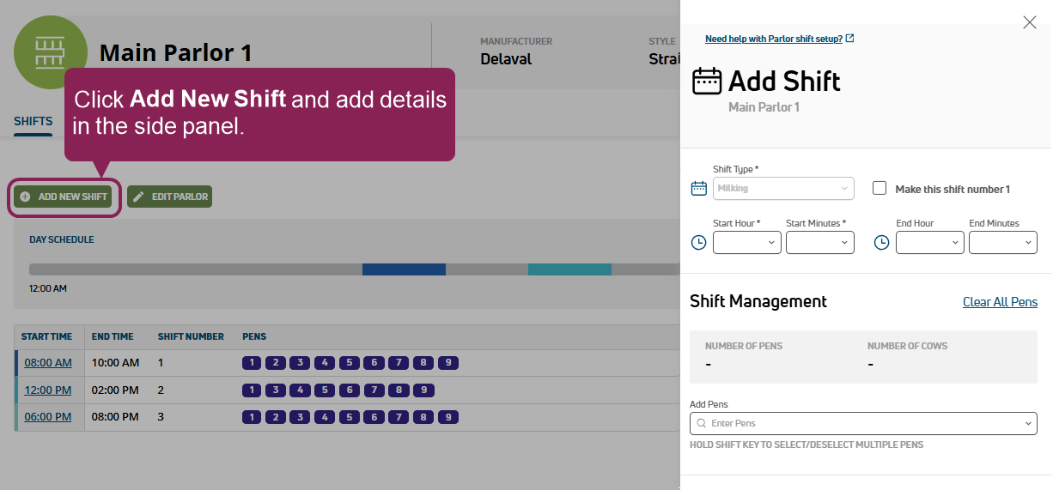Close the Add Shift side panel
The height and width of the screenshot is (490, 1053).
(1029, 22)
